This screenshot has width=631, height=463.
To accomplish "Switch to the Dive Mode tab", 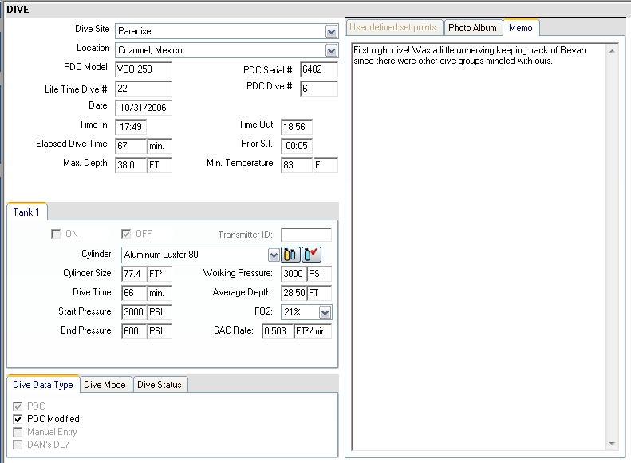I will click(x=105, y=385).
